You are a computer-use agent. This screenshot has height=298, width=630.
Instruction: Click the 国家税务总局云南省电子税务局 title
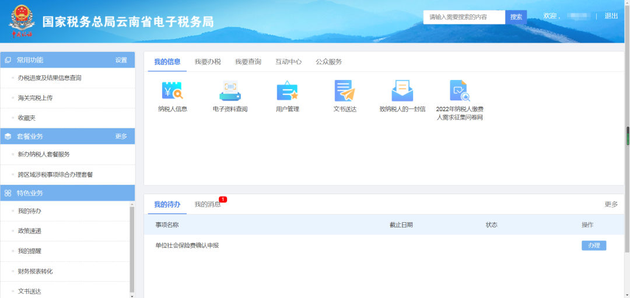[128, 22]
